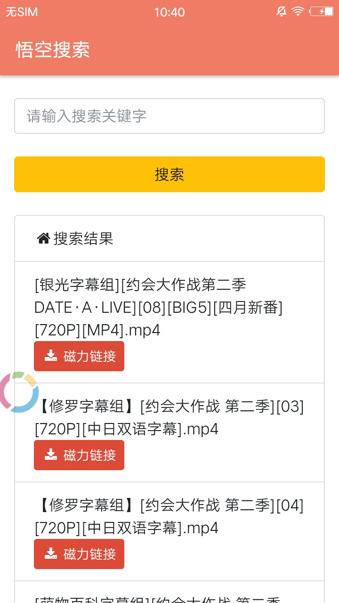The image size is (339, 603).
Task: Focus the 请输入搜索关键字 search field
Action: click(x=169, y=116)
